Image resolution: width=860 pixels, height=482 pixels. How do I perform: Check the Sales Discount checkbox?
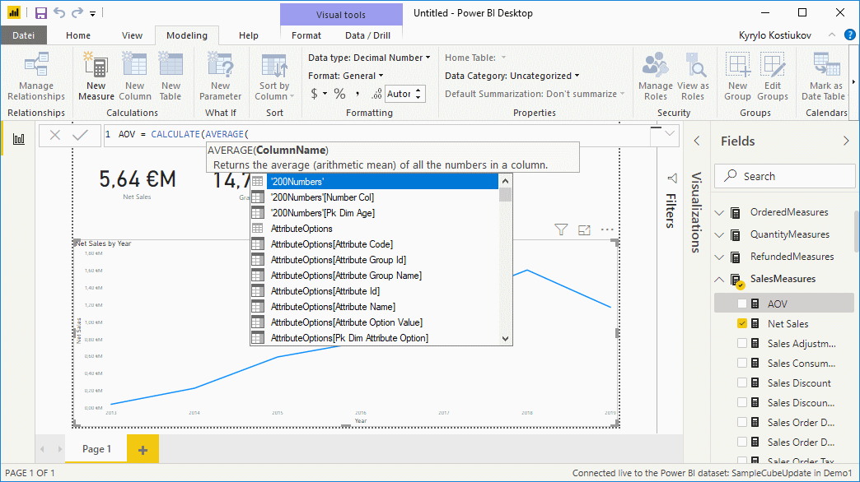click(x=742, y=382)
